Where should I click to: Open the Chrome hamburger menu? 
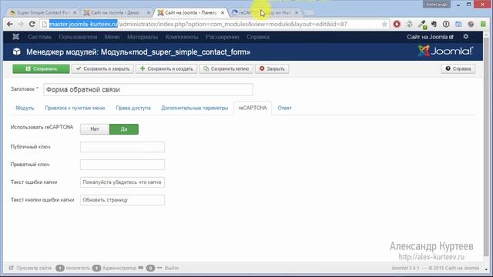[x=483, y=24]
